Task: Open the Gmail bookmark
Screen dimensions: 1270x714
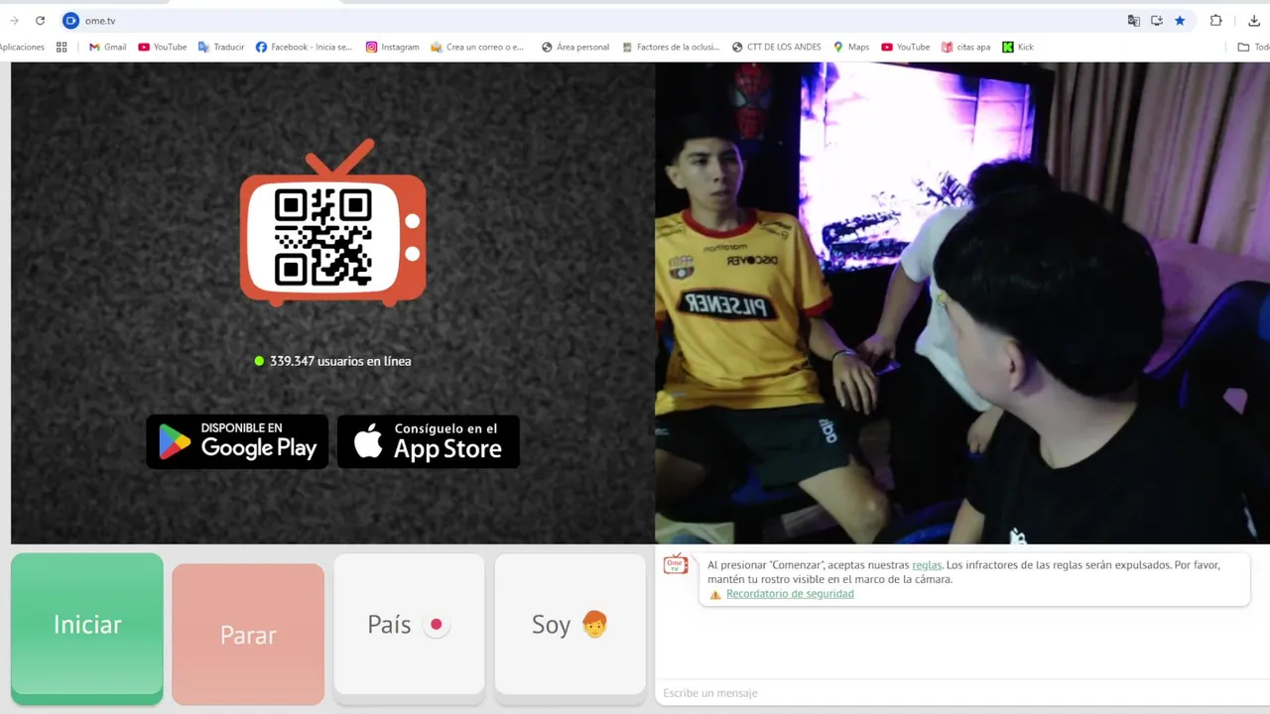Action: coord(108,47)
